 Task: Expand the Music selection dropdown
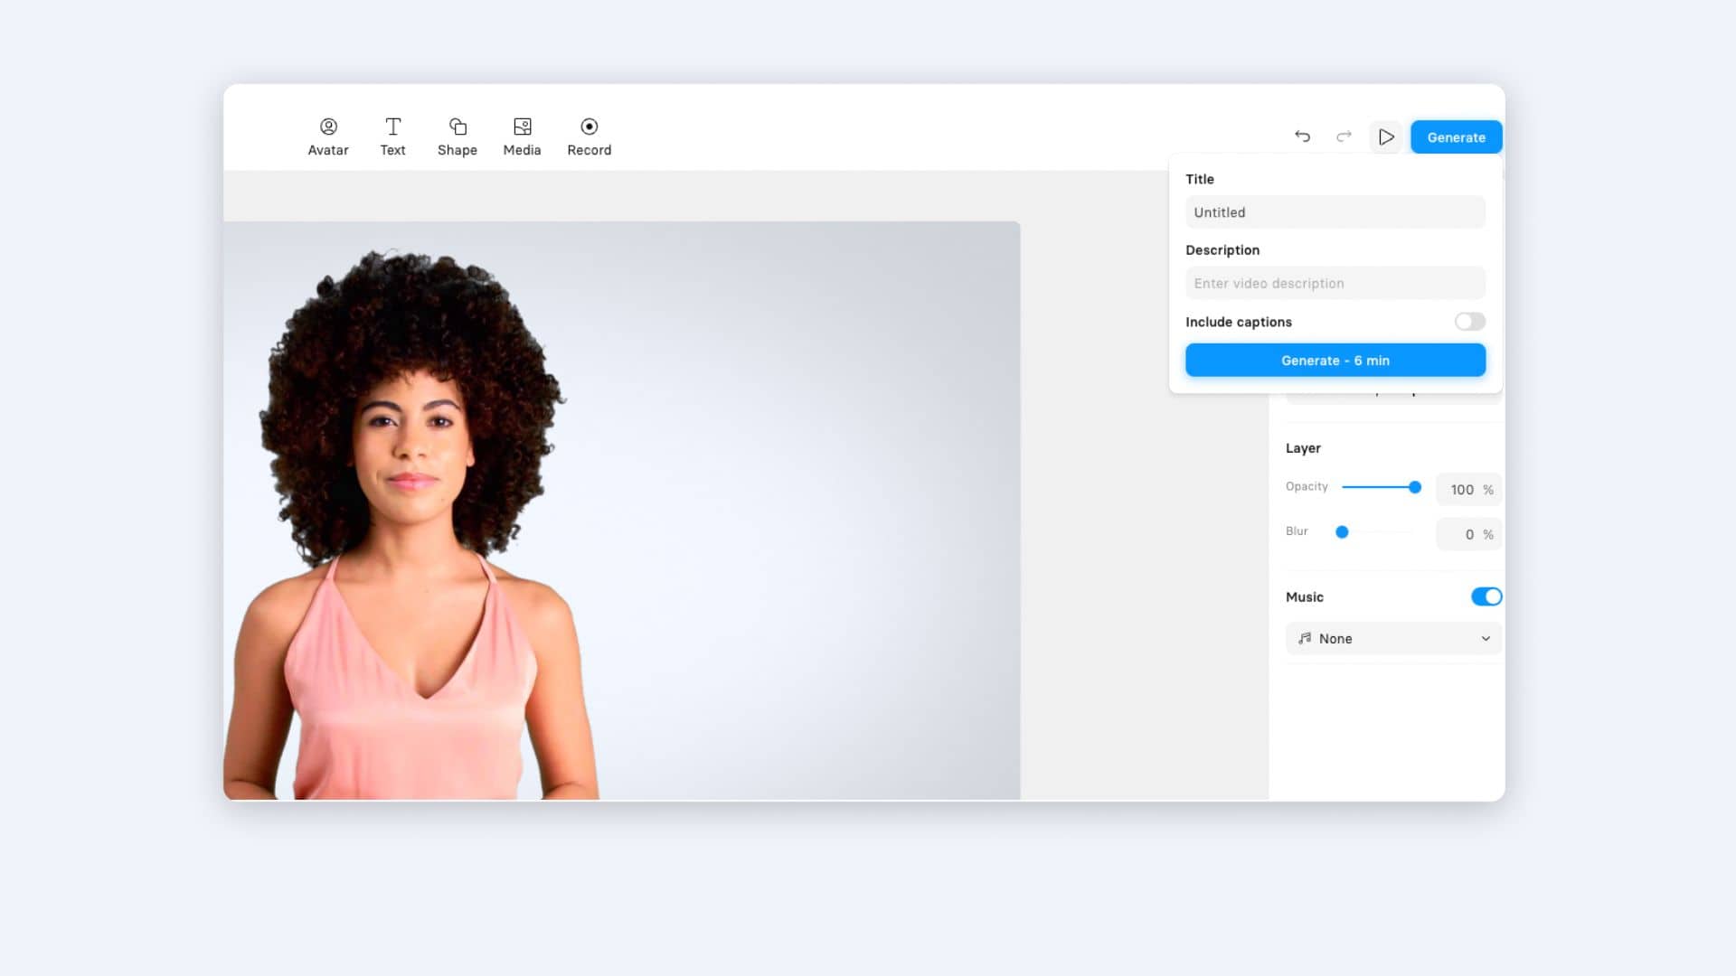[1392, 637]
